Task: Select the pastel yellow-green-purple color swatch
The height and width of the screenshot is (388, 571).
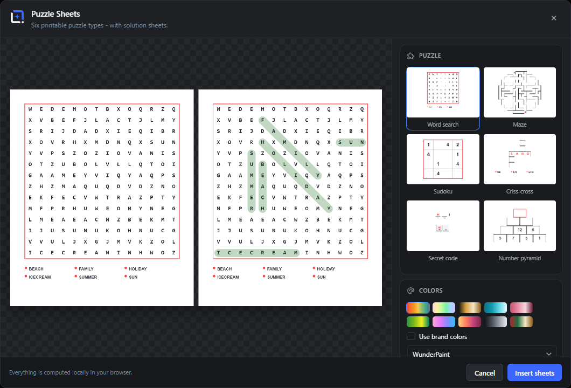Action: 444,308
